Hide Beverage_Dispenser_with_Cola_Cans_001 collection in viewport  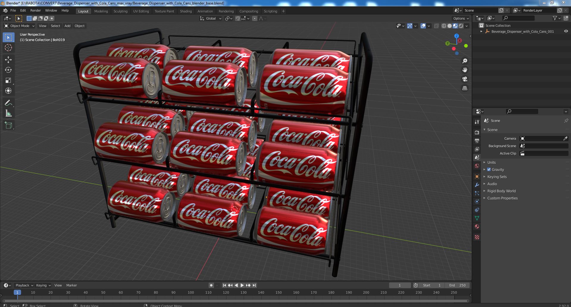coord(566,31)
